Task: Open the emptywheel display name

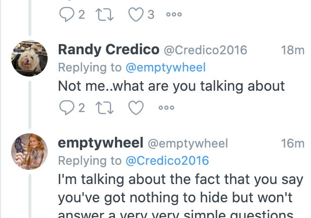Action: click(x=101, y=143)
